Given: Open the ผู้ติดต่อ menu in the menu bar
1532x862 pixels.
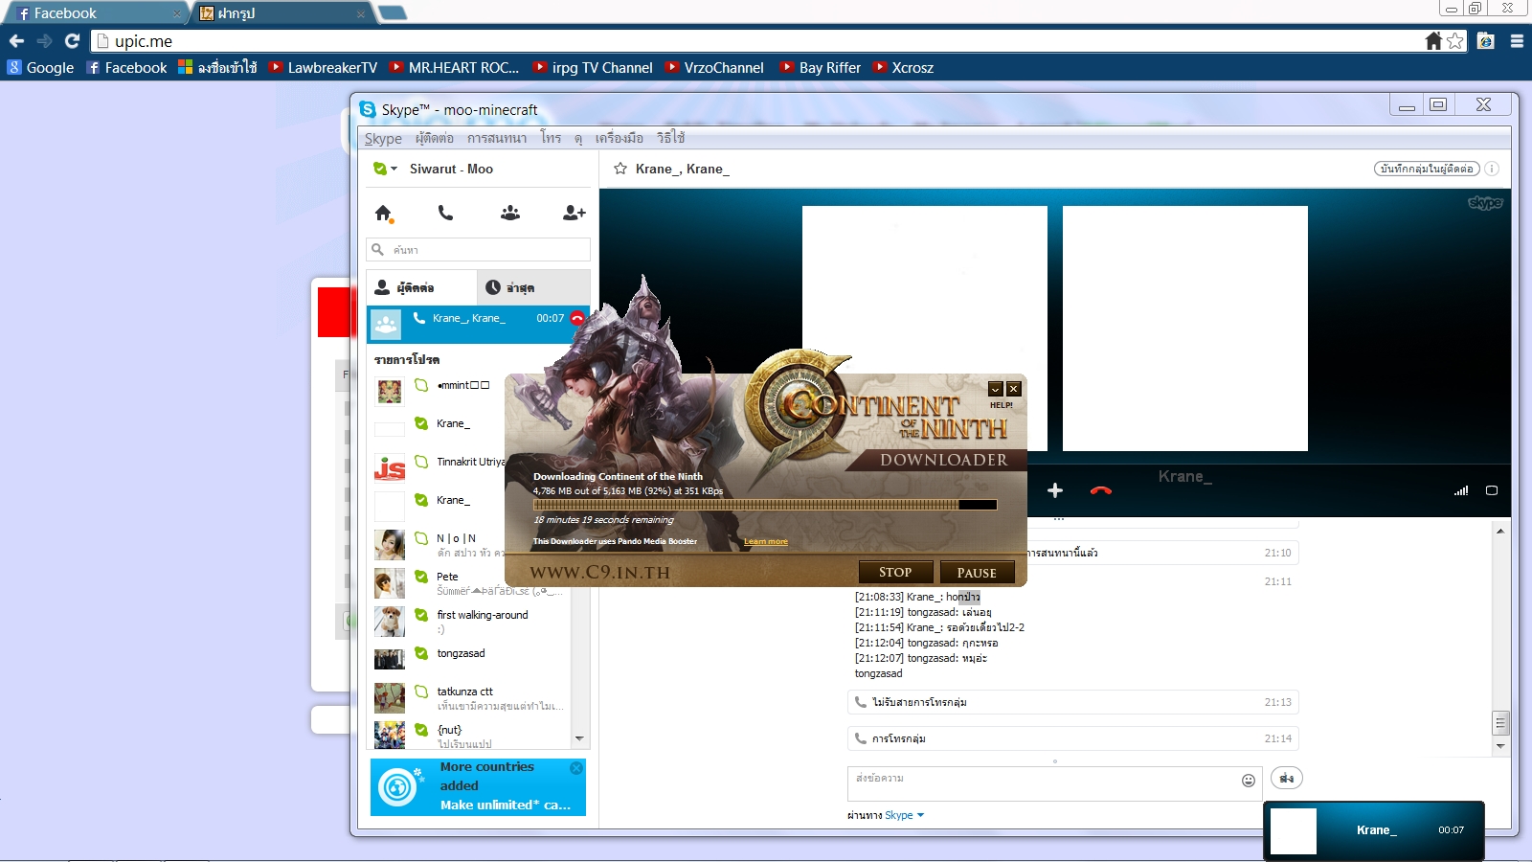Looking at the screenshot, I should [435, 138].
